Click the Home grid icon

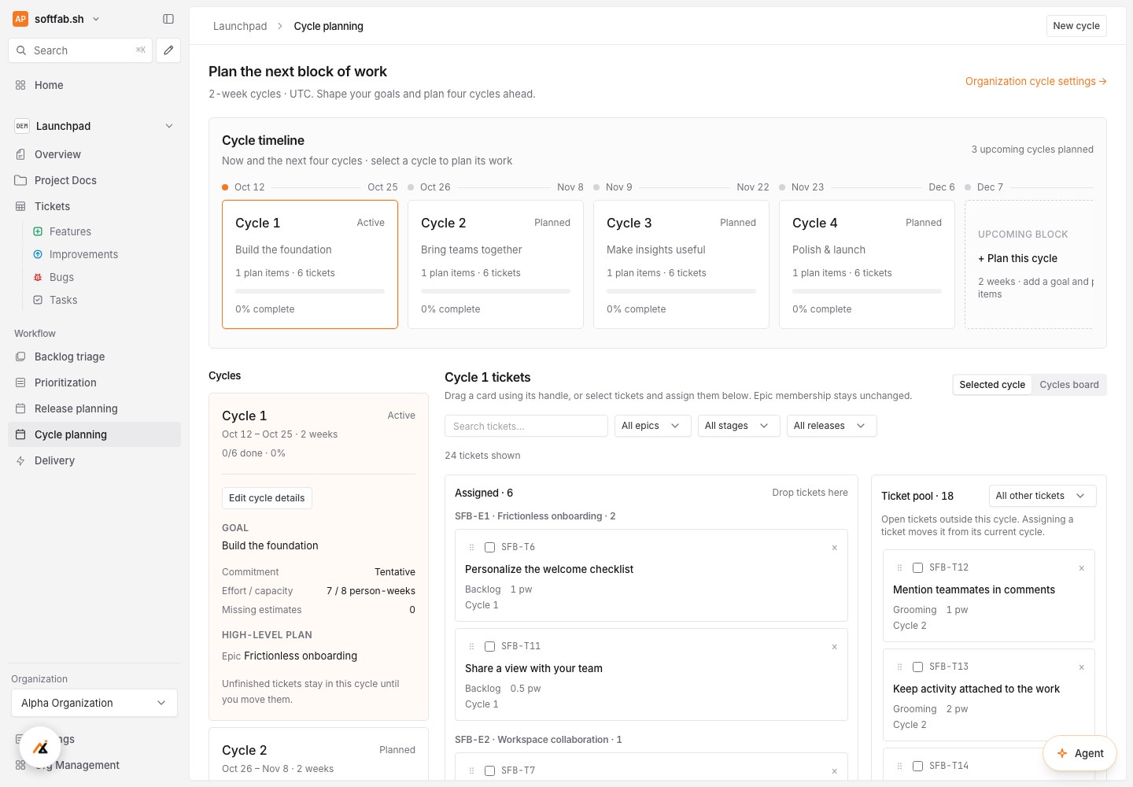[x=20, y=85]
